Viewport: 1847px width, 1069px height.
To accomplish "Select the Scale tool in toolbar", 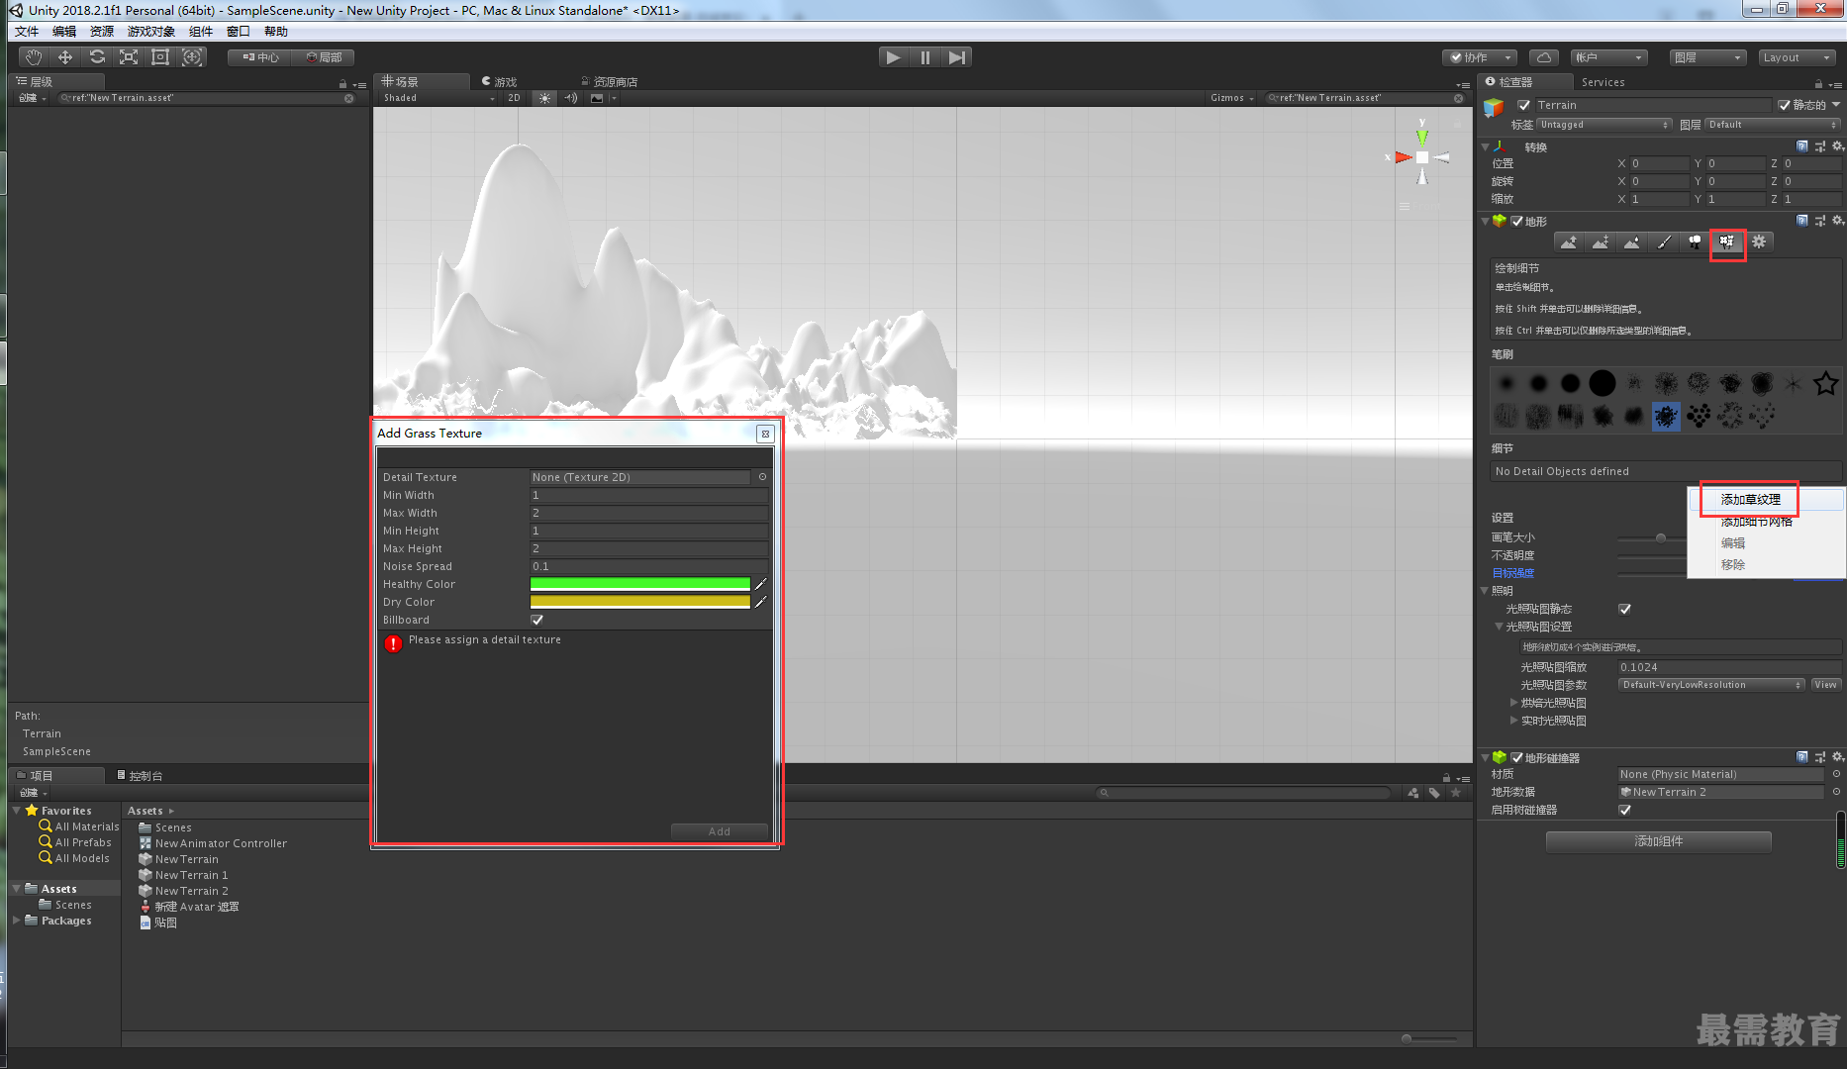I will click(129, 57).
